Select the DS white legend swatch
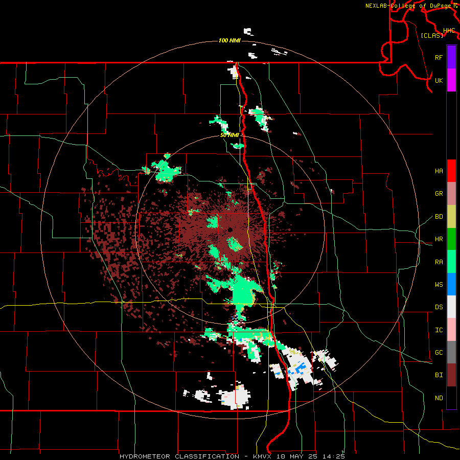 451,307
